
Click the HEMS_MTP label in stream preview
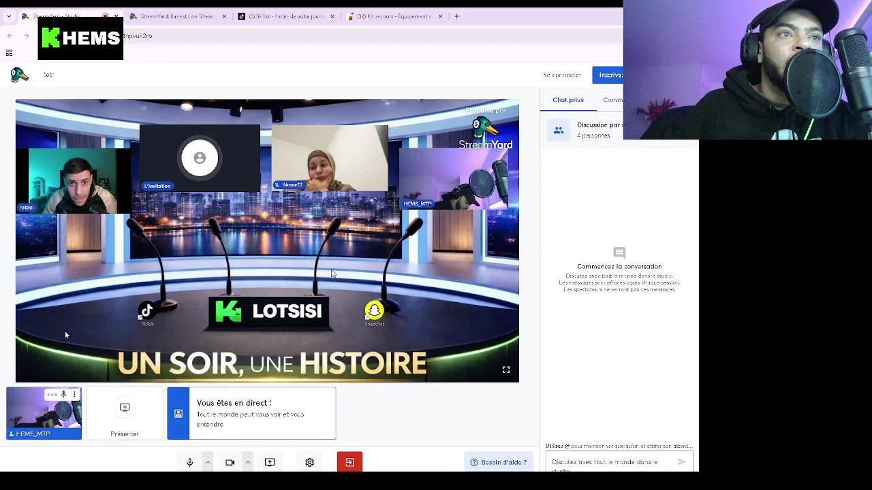(x=417, y=203)
